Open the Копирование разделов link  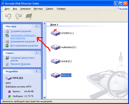point(23,41)
